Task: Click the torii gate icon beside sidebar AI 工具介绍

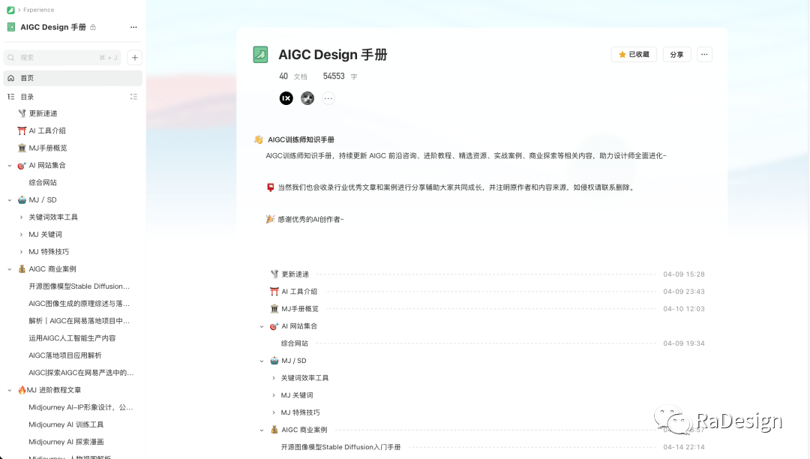Action: [x=22, y=130]
